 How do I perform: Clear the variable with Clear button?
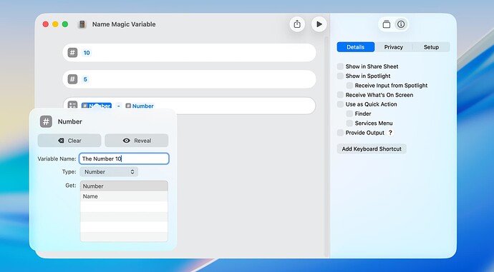(x=69, y=141)
